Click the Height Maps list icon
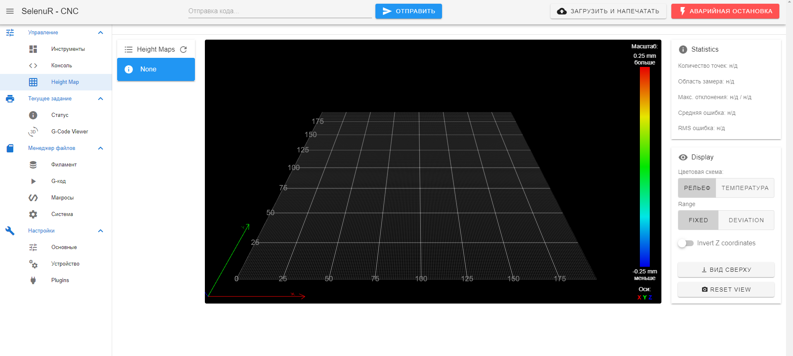Image resolution: width=793 pixels, height=356 pixels. point(129,50)
